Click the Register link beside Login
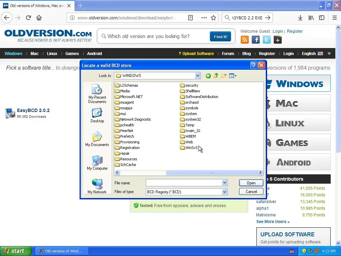Image resolution: width=341 pixels, height=256 pixels. (x=295, y=31)
